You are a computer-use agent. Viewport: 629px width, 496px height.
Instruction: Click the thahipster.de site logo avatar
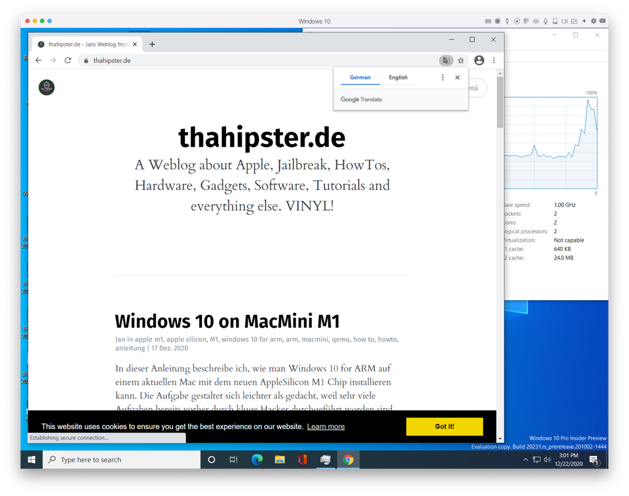pos(47,87)
